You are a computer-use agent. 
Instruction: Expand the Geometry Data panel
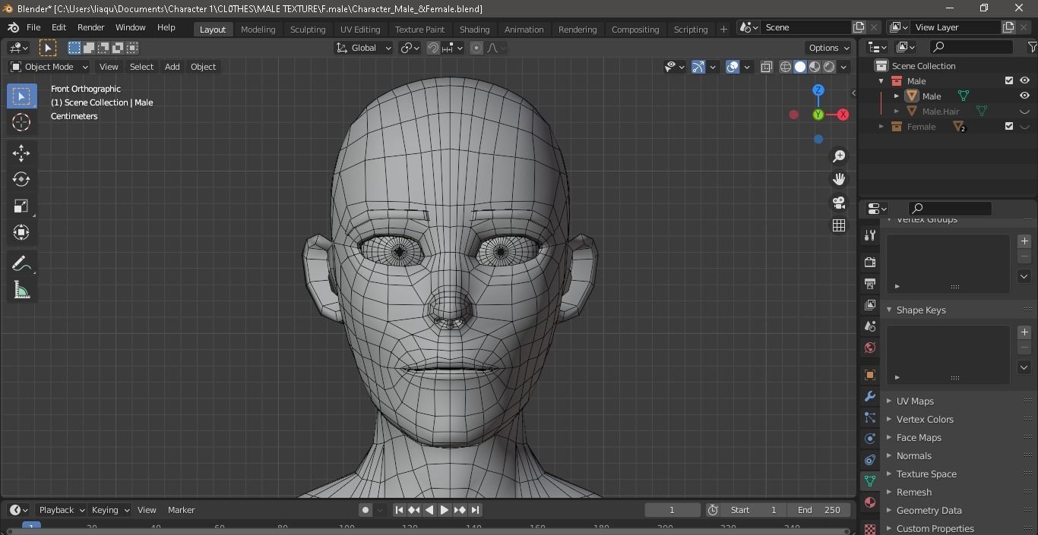tap(889, 511)
